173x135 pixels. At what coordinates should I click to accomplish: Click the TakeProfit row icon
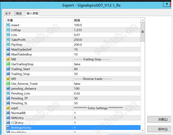(8, 40)
